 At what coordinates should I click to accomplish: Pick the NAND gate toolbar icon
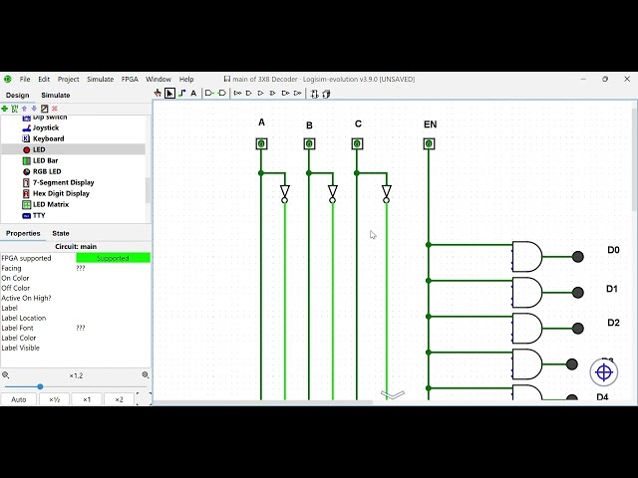[x=285, y=94]
